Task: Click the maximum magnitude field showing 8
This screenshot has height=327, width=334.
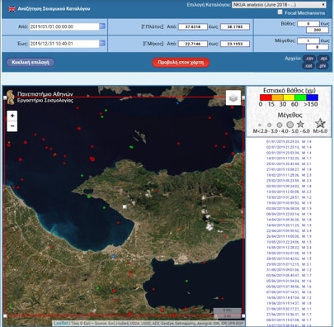Action: pos(318,47)
